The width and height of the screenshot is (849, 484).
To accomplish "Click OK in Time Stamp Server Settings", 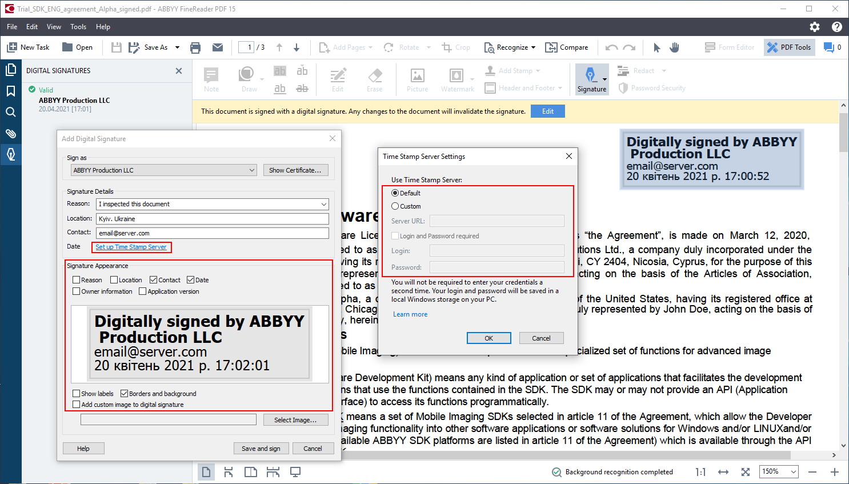I will pos(488,338).
